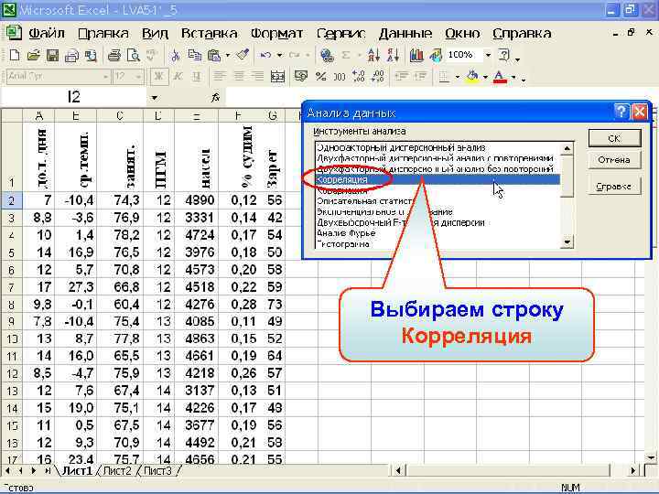Click the Name Box field showing I2
The width and height of the screenshot is (659, 494).
74,98
